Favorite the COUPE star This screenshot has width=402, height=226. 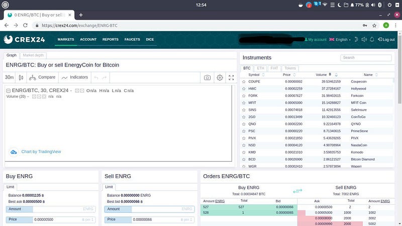coord(244,82)
